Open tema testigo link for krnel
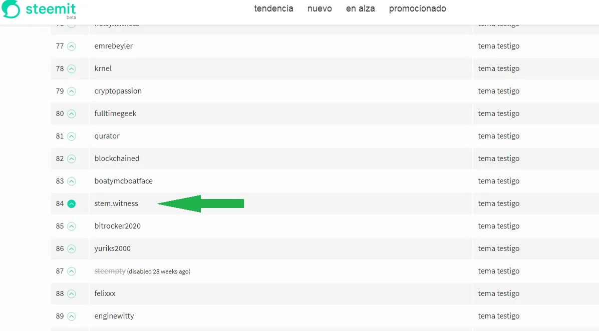The height and width of the screenshot is (331, 599). (498, 68)
